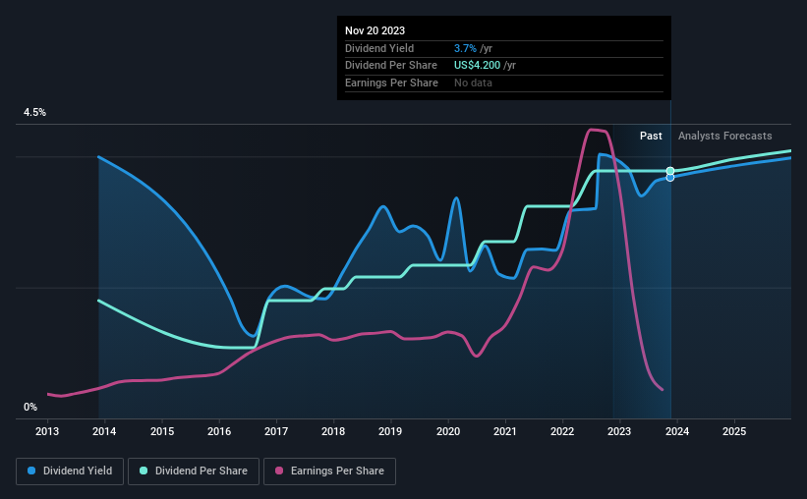Click the teal data point marker on chart
This screenshot has height=499, width=807.
click(670, 171)
